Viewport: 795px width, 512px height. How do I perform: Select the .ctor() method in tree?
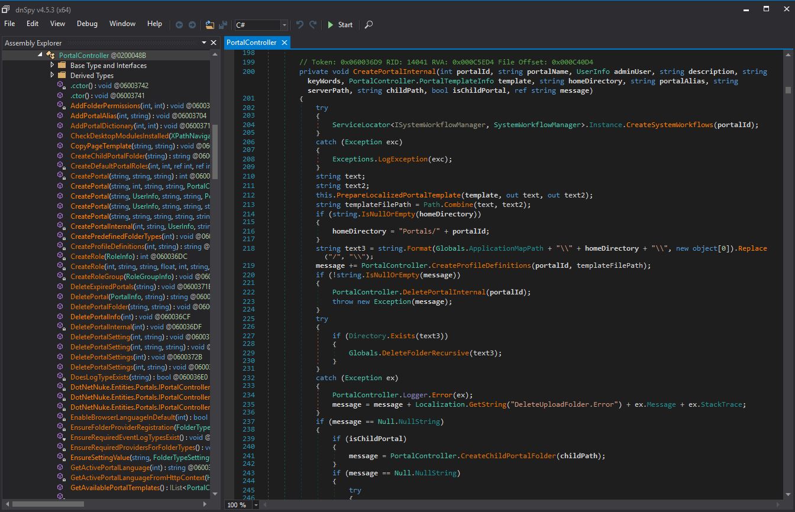coord(108,95)
